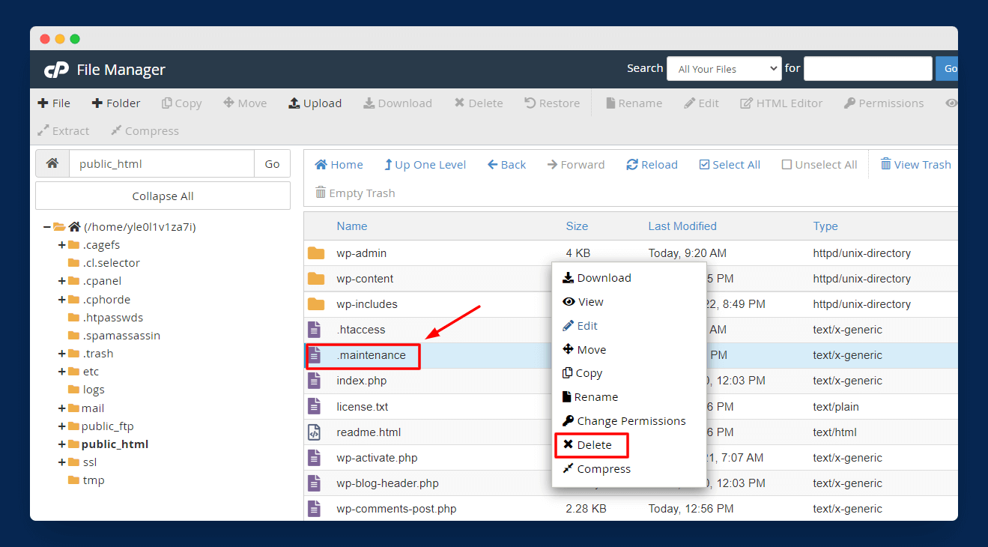The height and width of the screenshot is (547, 988).
Task: Expand the .cagefs folder in tree
Action: click(x=62, y=245)
